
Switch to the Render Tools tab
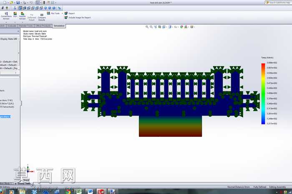(x=26, y=26)
